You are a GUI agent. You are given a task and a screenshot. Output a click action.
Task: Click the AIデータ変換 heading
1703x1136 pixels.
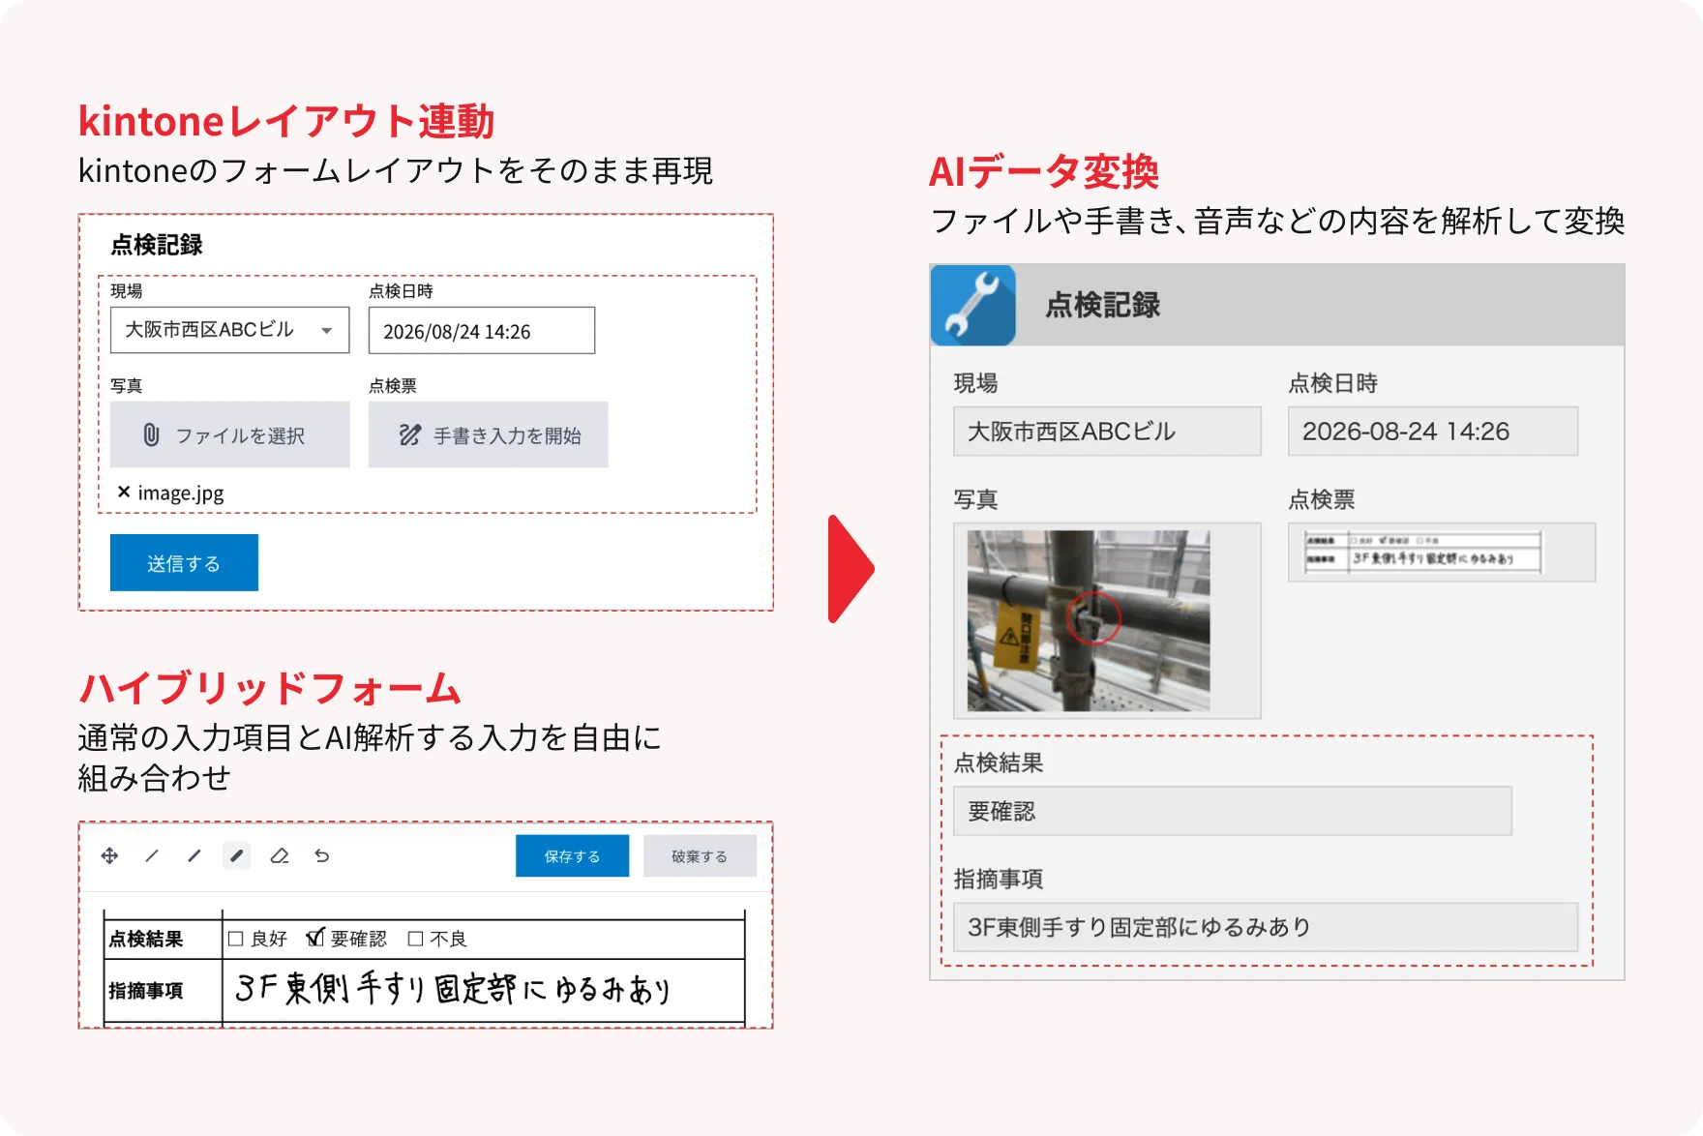tap(1043, 172)
